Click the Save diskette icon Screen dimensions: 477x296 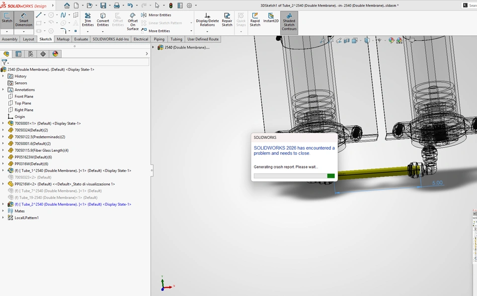point(103,5)
